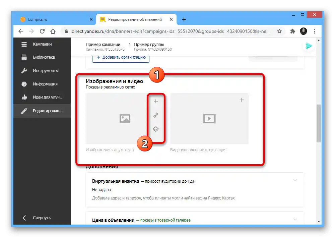Expand the Цена в объявлении section
The image size is (335, 238).
coord(295,219)
